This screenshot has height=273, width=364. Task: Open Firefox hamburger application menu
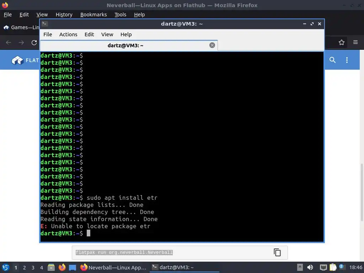click(x=355, y=42)
